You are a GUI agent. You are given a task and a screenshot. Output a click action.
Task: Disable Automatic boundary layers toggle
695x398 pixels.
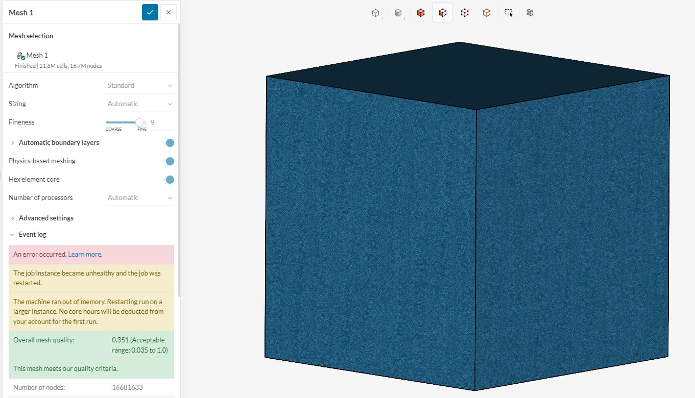169,142
